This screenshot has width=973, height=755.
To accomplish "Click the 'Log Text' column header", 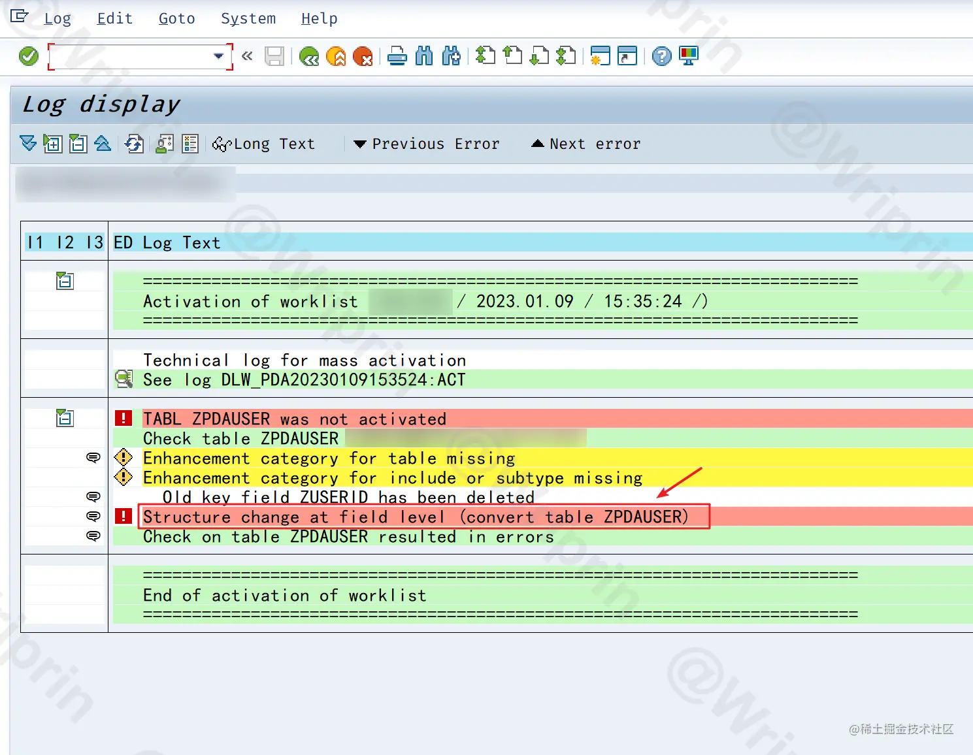I will pyautogui.click(x=182, y=242).
